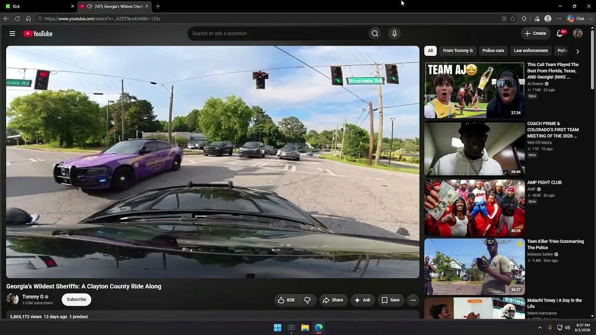The image size is (596, 335).
Task: Expand the video description views line
Action: pos(49,316)
